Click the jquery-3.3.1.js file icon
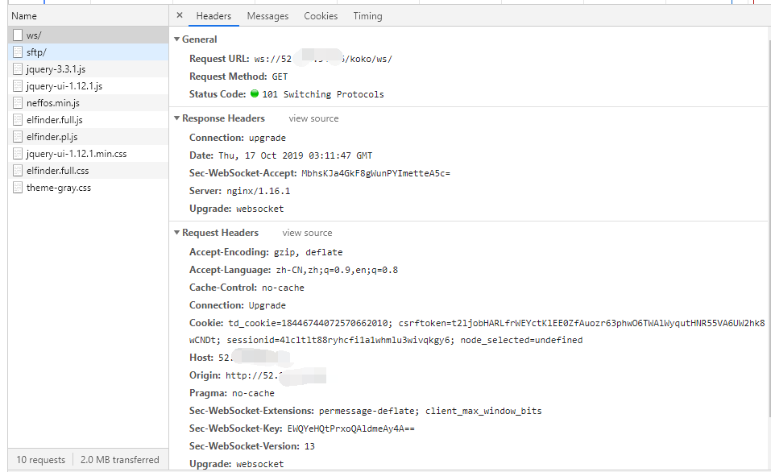This screenshot has height=472, width=771. pyautogui.click(x=18, y=69)
